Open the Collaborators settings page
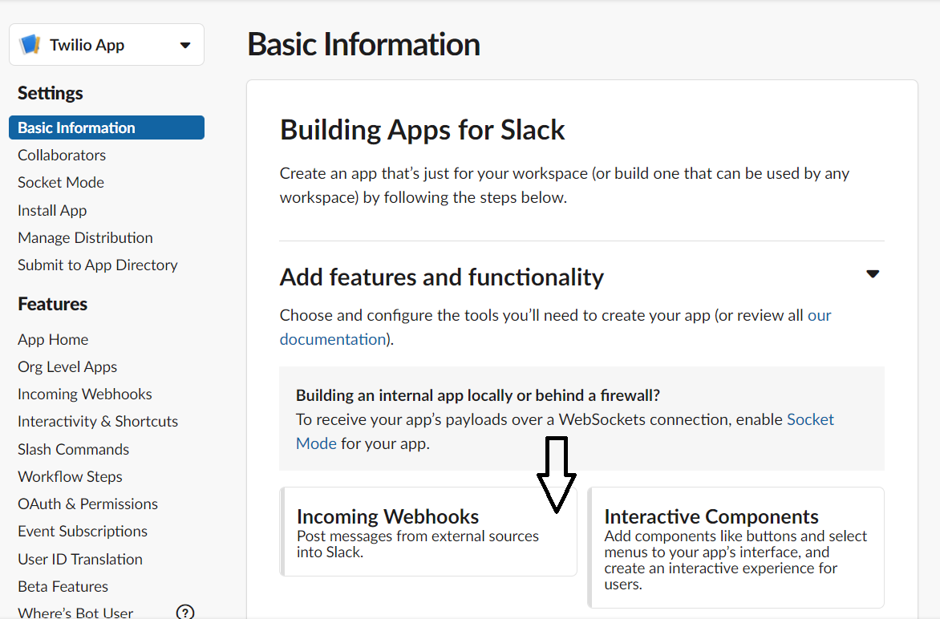This screenshot has height=619, width=940. [62, 156]
